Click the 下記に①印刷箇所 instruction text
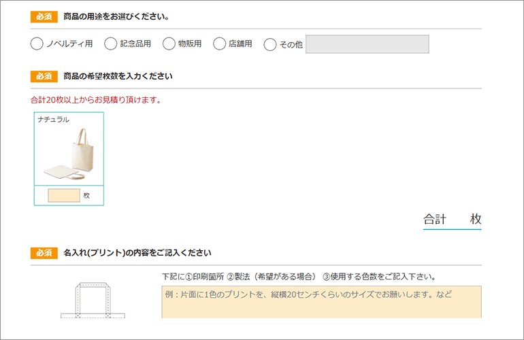524x340 pixels. (299, 277)
